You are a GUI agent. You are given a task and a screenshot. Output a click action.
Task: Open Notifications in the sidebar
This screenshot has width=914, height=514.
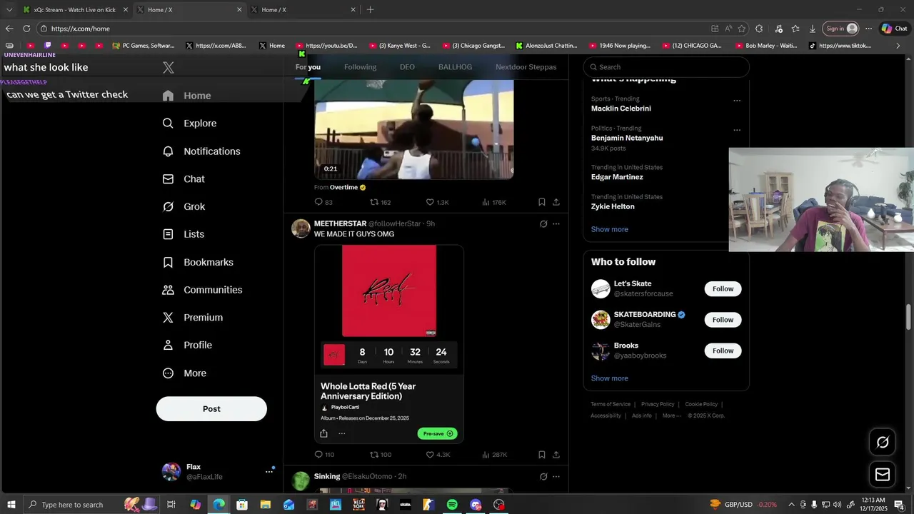pyautogui.click(x=201, y=151)
